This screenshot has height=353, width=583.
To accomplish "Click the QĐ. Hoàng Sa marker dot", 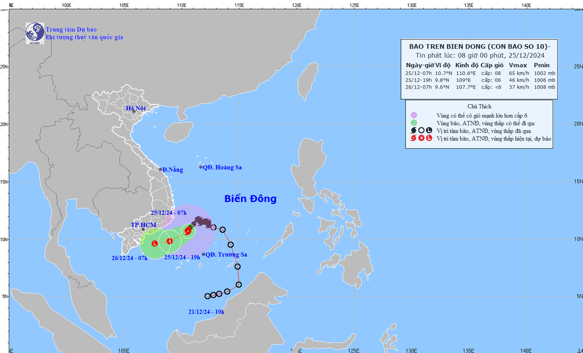I will (x=201, y=167).
